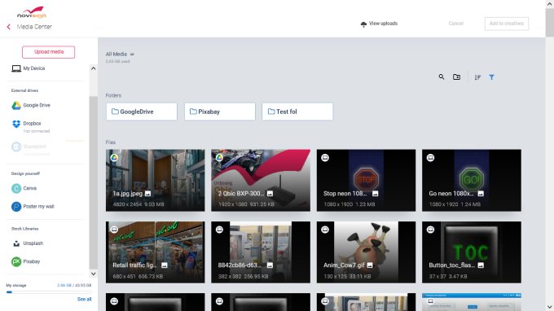554x311 pixels.
Task: Select the Anim_Cow7.gif thumbnail
Action: [366, 252]
